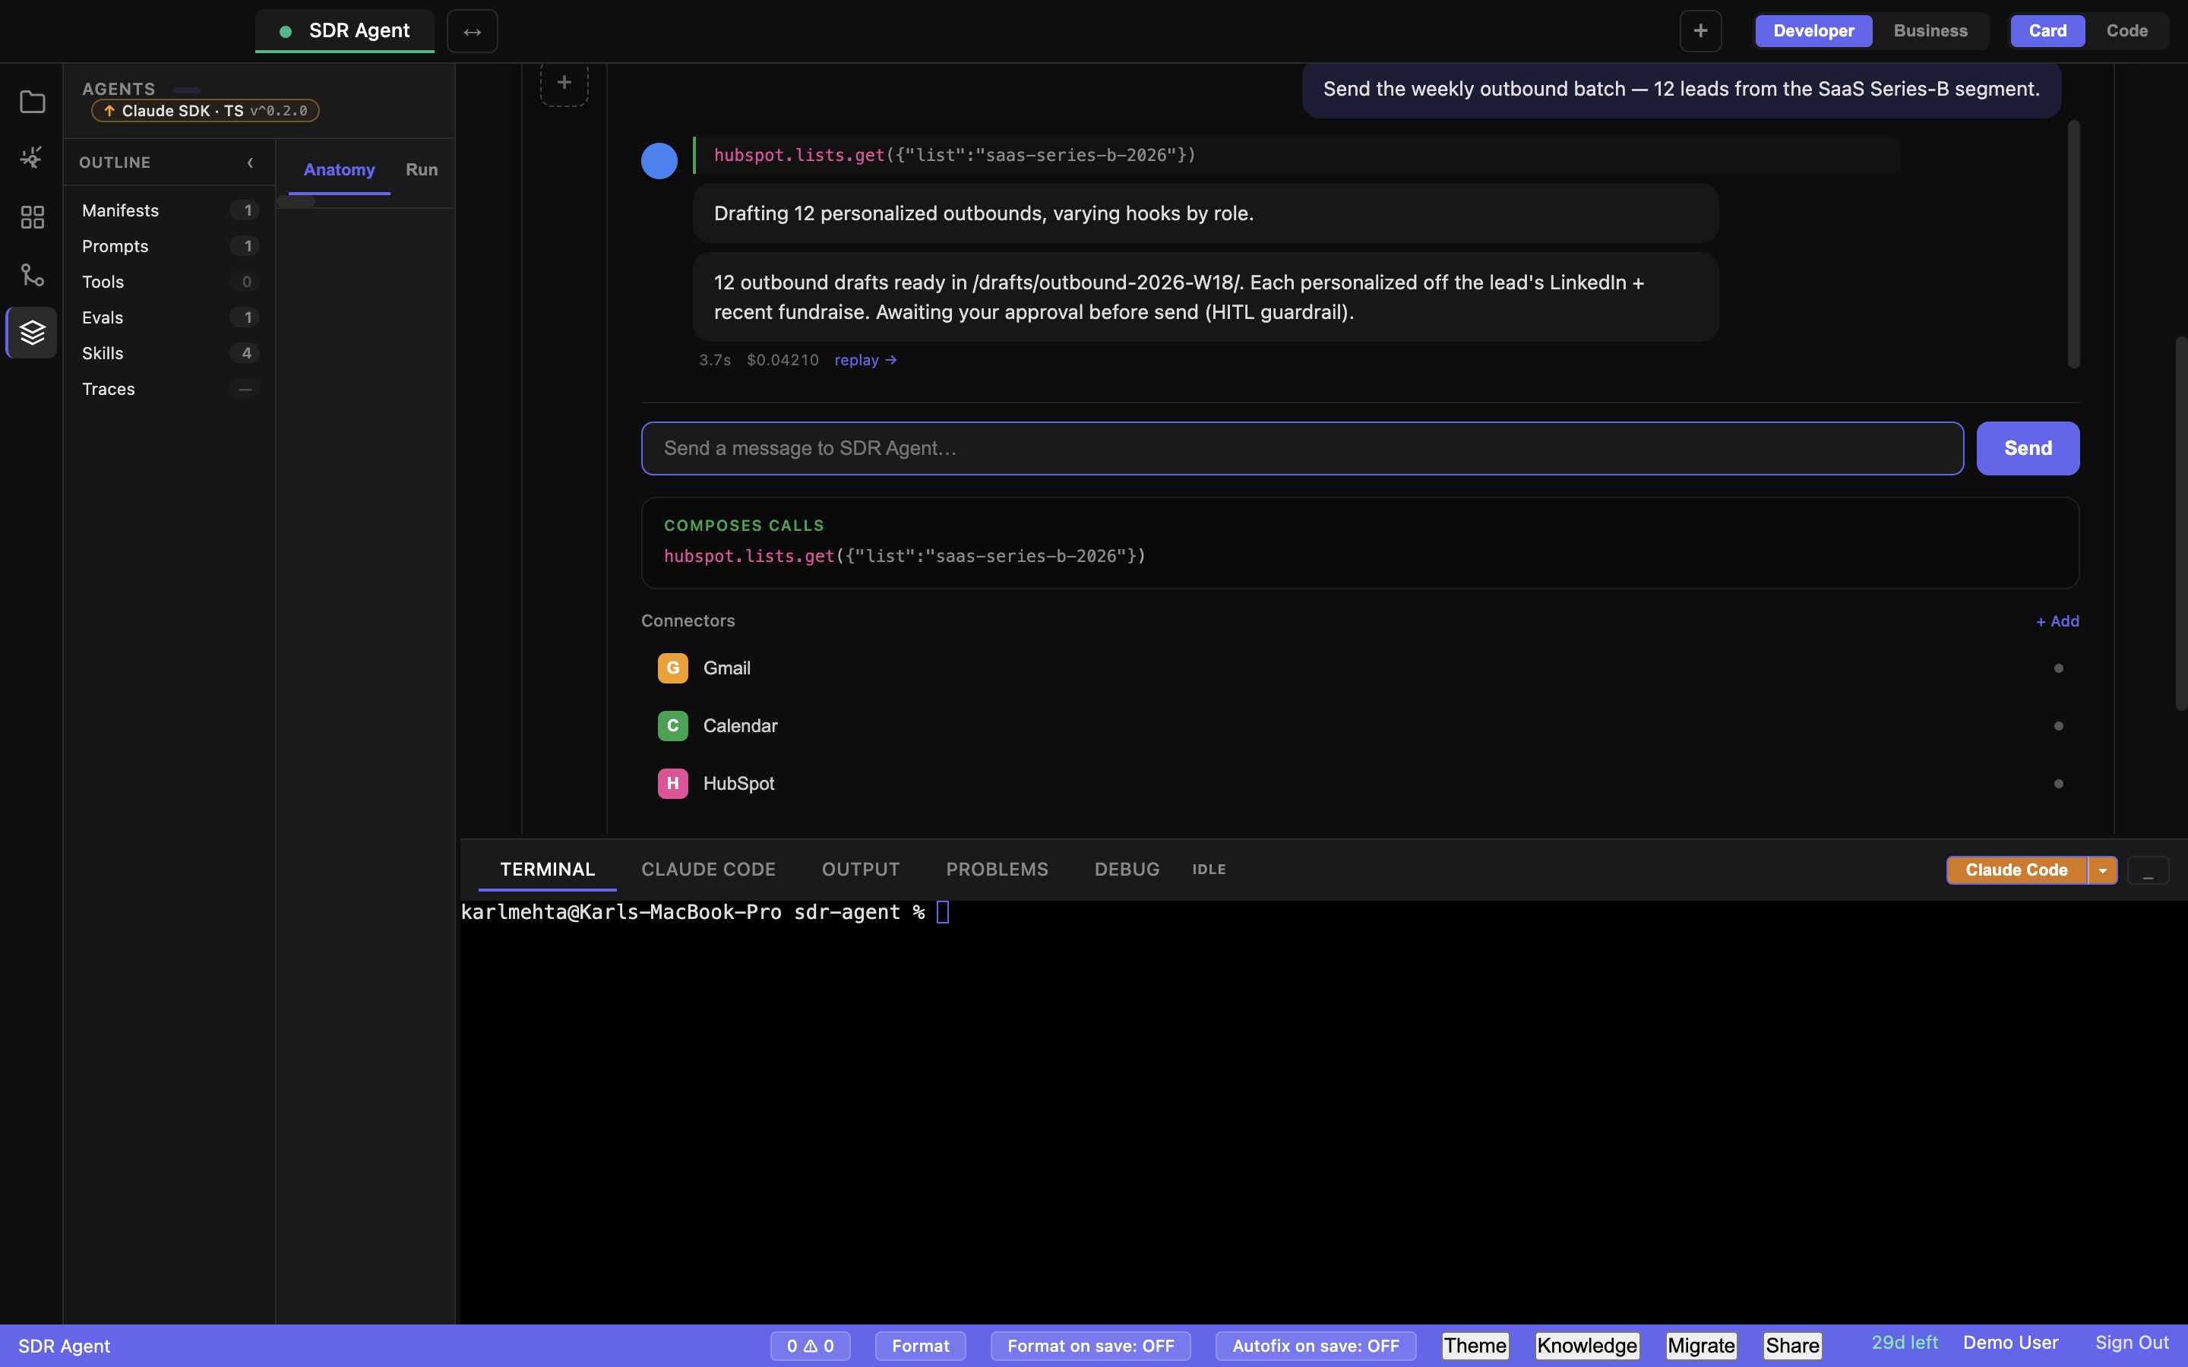This screenshot has width=2188, height=1367.
Task: Click the chat conversation scrollbar
Action: pos(2073,244)
